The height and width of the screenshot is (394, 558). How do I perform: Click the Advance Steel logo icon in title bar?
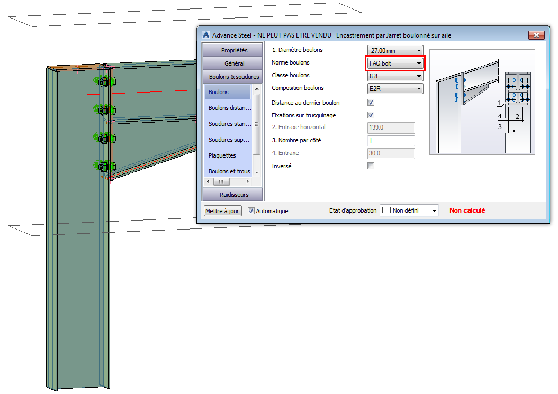tap(206, 35)
